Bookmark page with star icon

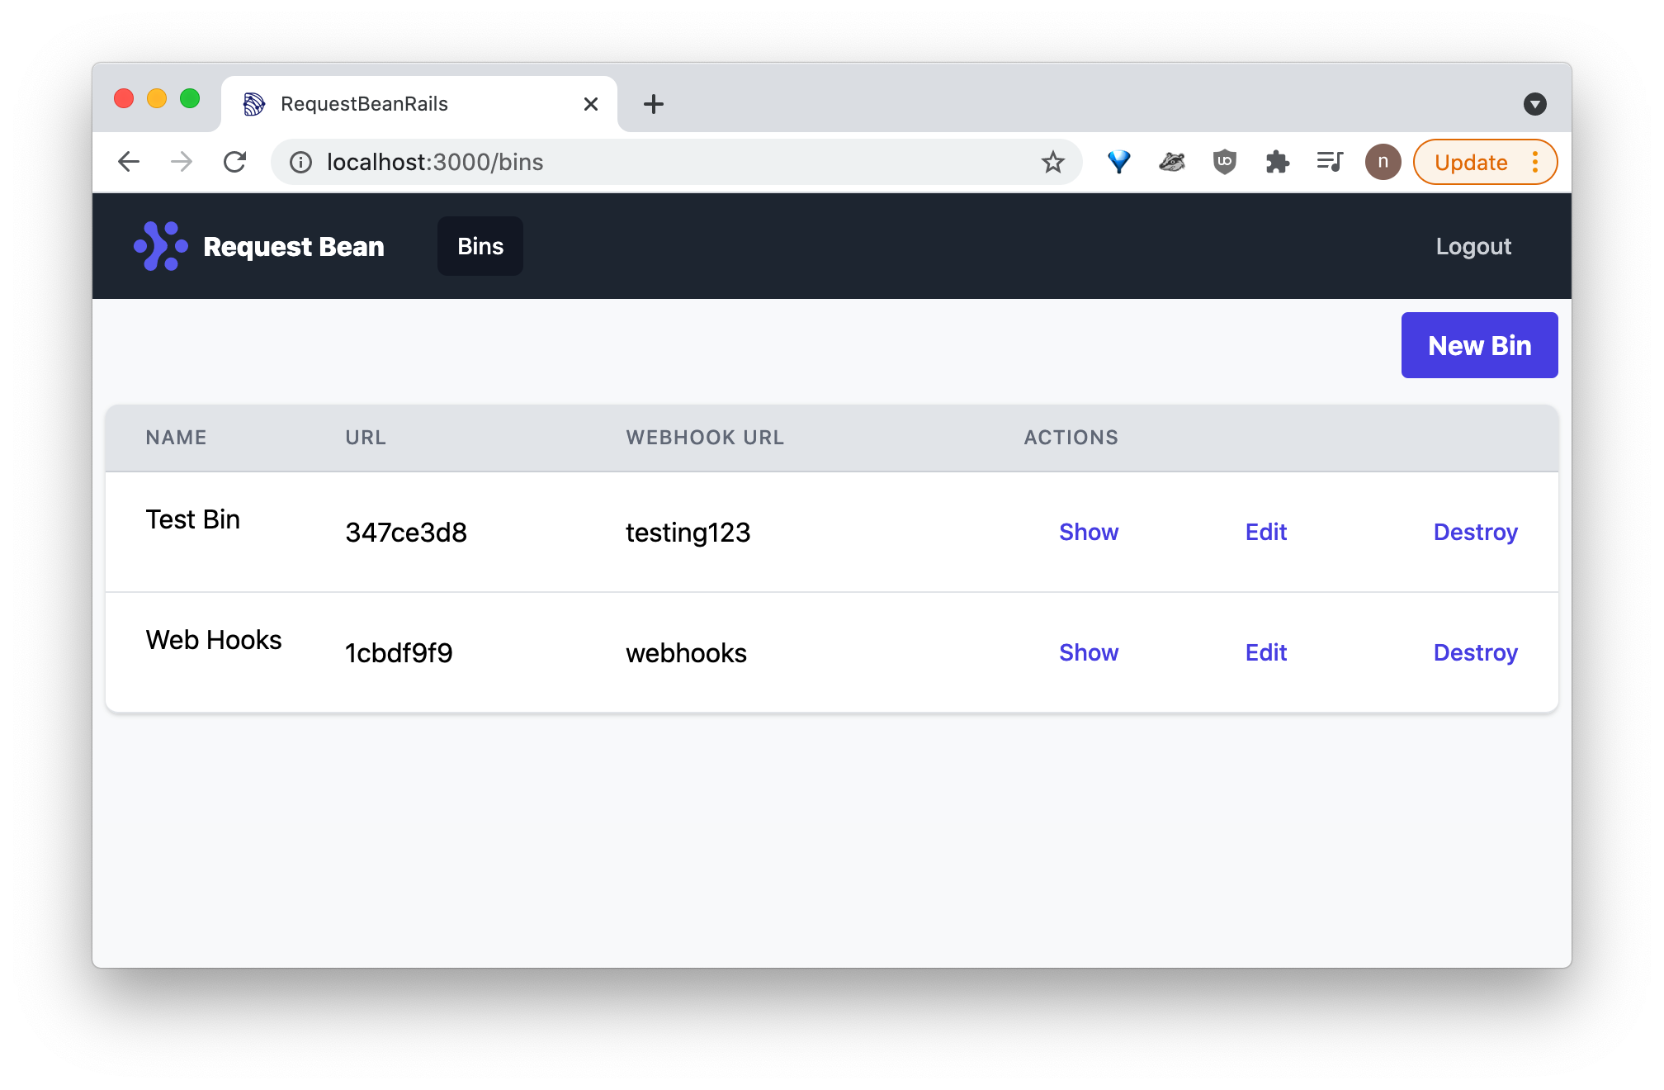1052,162
